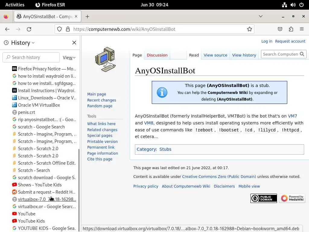Open the Privacy policy link
The image size is (309, 232).
(x=146, y=186)
